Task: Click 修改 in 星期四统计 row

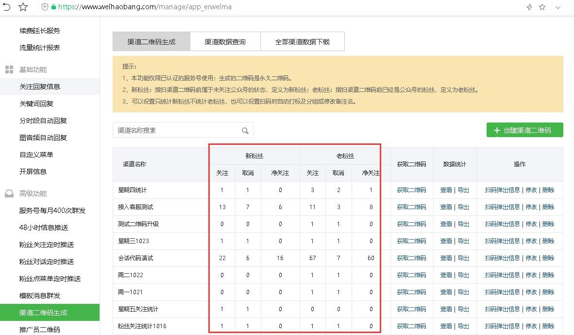Action: tap(531, 190)
